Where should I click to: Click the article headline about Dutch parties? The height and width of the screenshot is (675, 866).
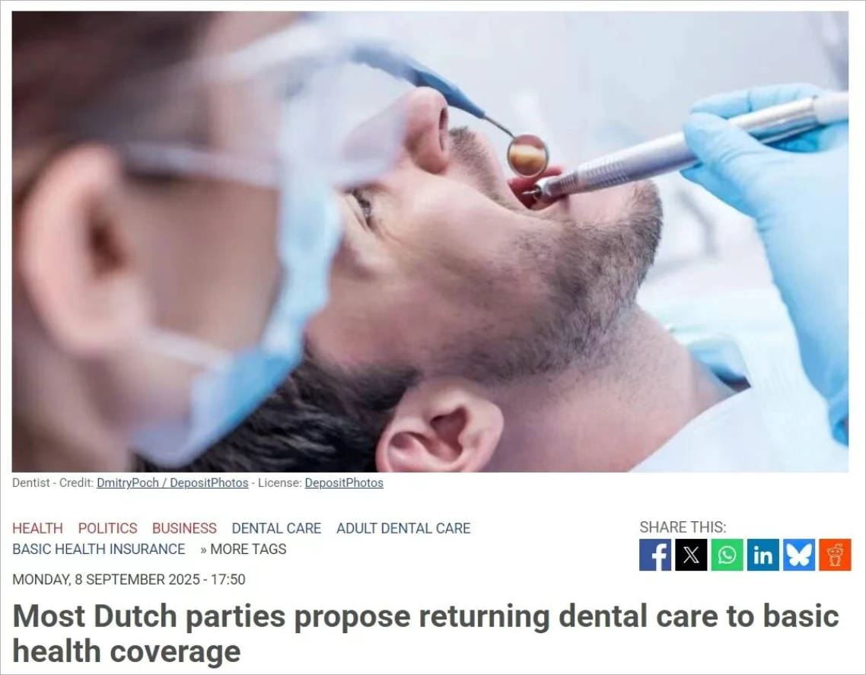pos(425,633)
